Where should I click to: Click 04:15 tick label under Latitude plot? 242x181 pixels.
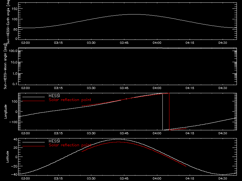[x=190, y=178]
